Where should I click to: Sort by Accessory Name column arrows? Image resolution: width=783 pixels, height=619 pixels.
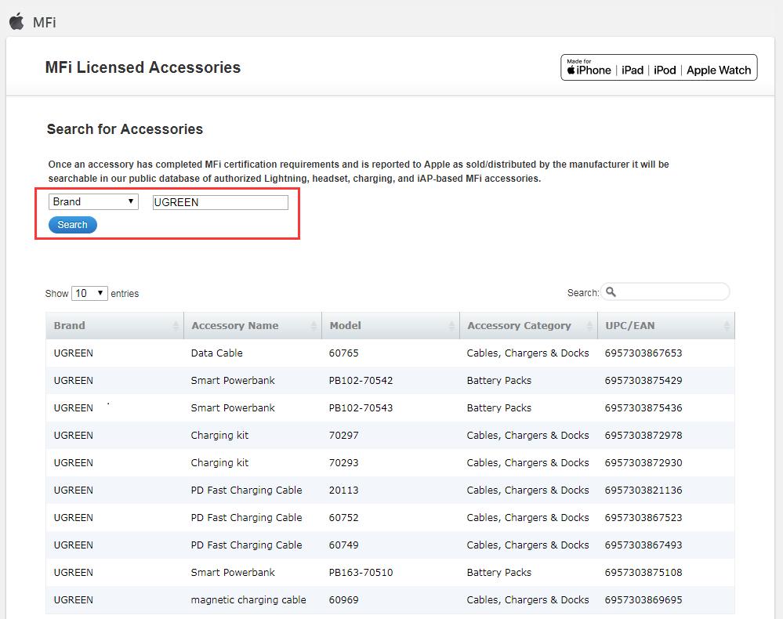click(314, 326)
